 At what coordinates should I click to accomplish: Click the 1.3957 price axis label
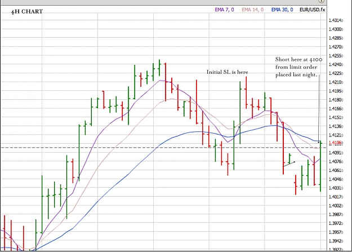pyautogui.click(x=336, y=232)
